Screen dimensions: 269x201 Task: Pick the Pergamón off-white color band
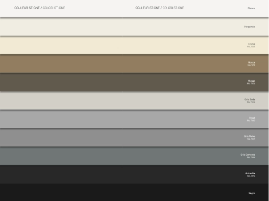tap(134, 26)
